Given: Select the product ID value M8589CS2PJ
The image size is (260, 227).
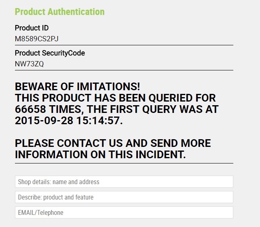Looking at the screenshot, I should [x=34, y=39].
